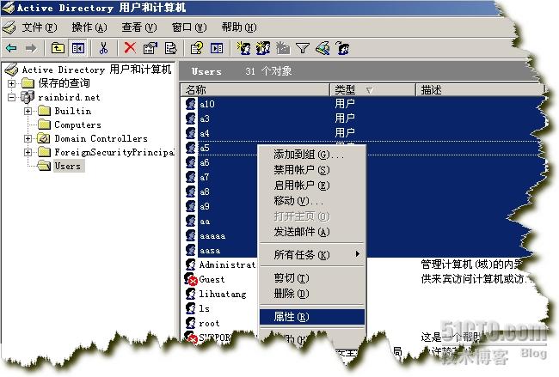Choose 剪切(T) in context menu
The width and height of the screenshot is (559, 377).
tap(312, 277)
